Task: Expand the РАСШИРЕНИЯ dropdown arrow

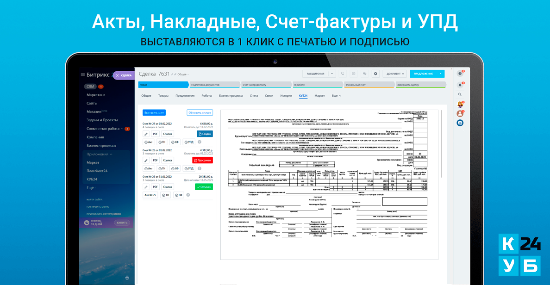Action: (332, 74)
